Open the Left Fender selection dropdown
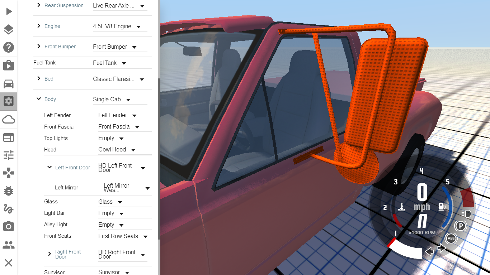490x275 pixels. point(125,115)
